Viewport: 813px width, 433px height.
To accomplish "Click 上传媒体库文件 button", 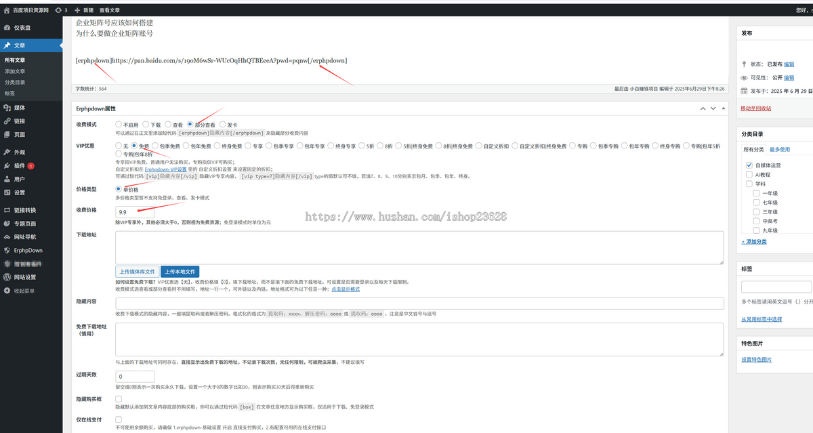I will (138, 271).
